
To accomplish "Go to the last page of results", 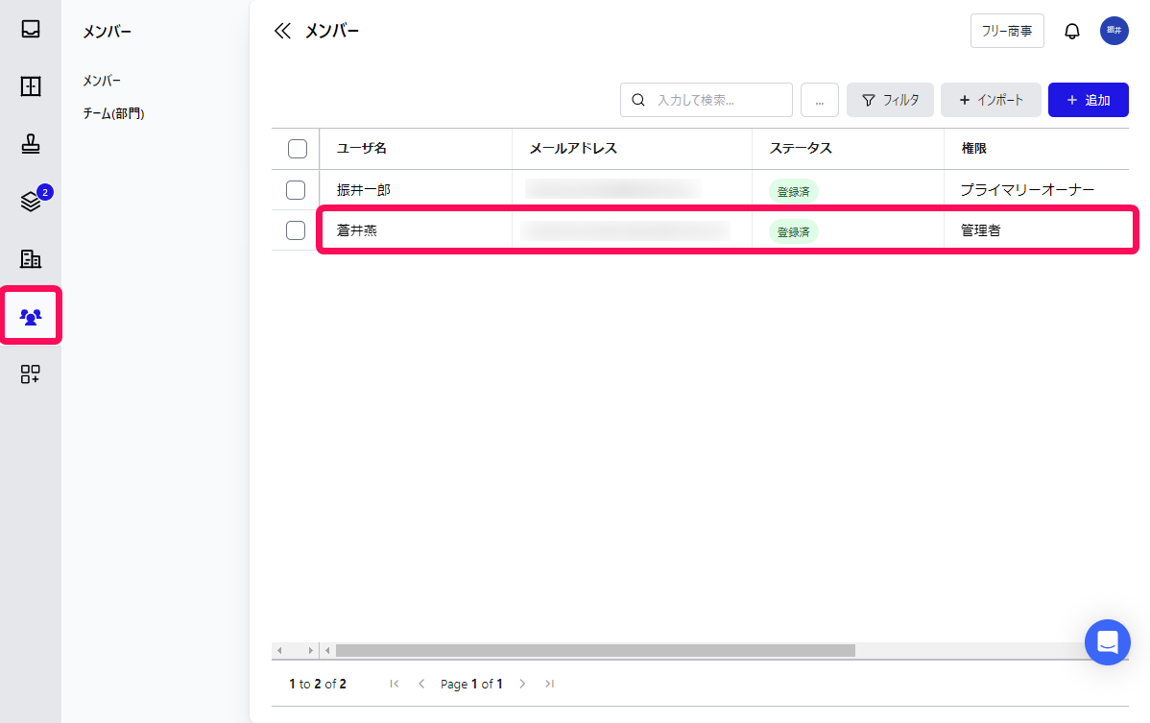I will click(549, 684).
